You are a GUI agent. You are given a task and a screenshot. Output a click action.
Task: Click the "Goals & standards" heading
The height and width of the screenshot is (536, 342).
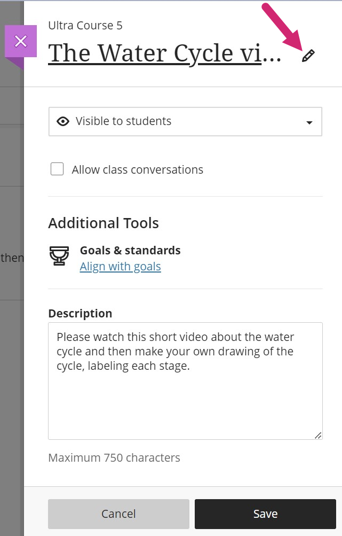click(130, 250)
